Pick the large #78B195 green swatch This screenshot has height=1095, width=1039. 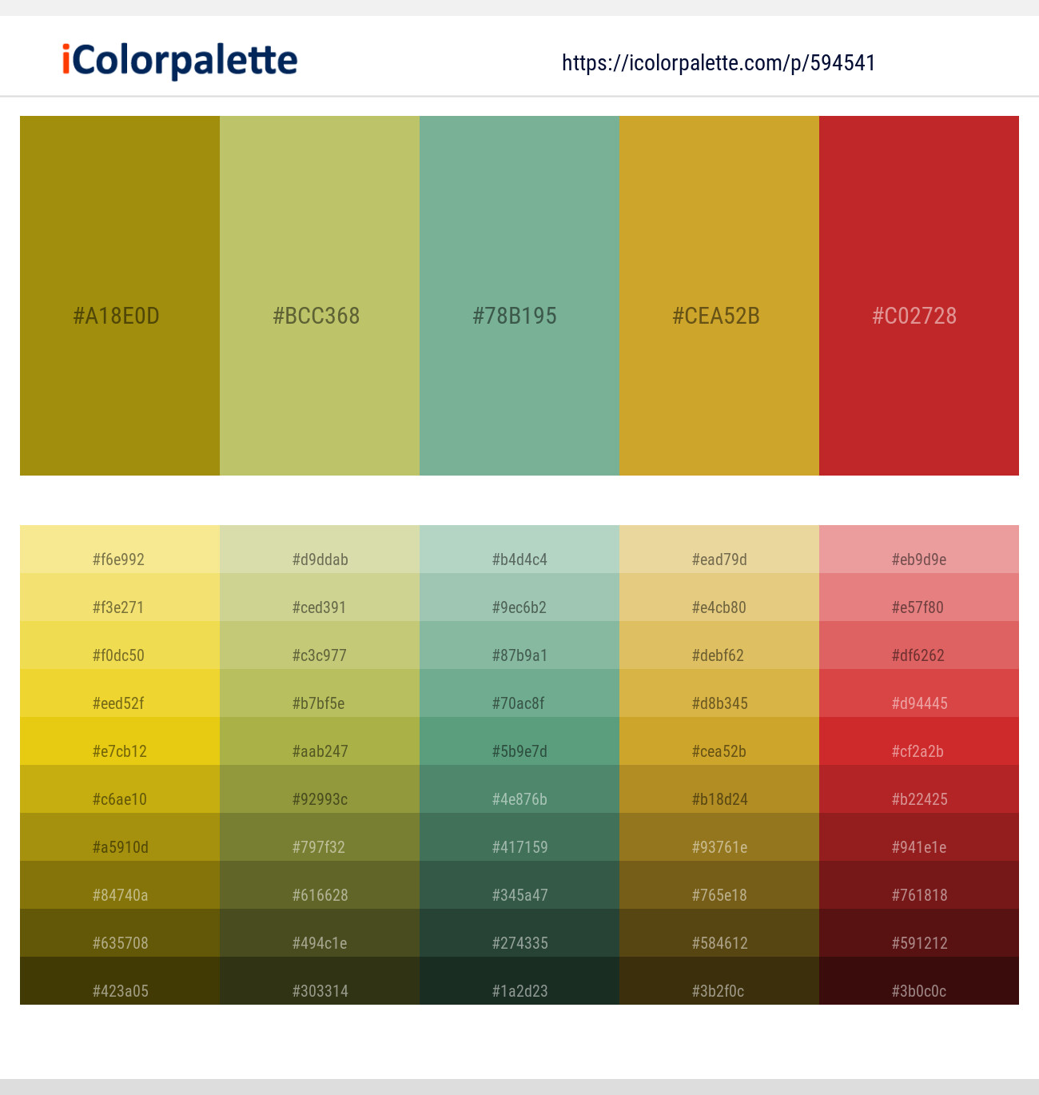coord(519,296)
